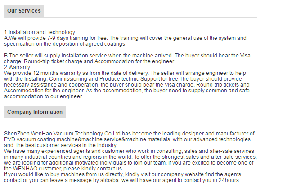
Task: Click the '2.Warranty:' heading
Action: point(18,67)
